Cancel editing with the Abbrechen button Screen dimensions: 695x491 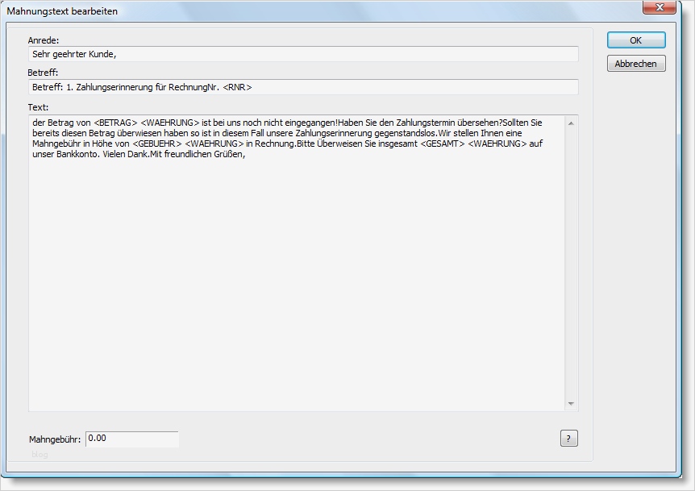pos(636,63)
